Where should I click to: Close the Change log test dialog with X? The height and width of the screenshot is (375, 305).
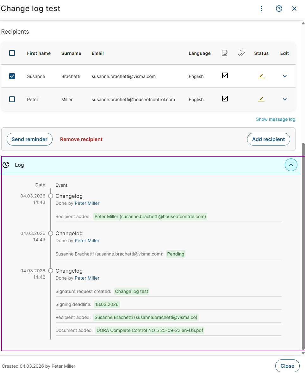click(294, 9)
